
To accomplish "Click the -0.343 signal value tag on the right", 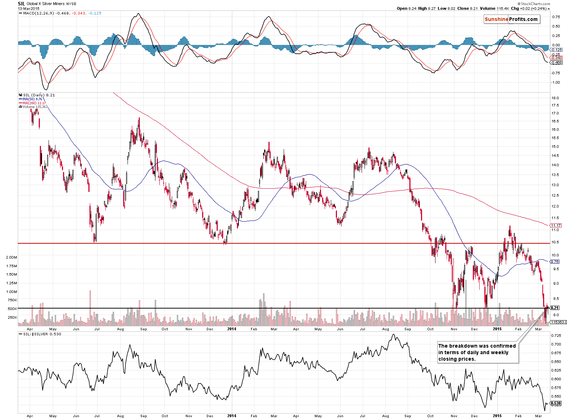I will [x=556, y=58].
